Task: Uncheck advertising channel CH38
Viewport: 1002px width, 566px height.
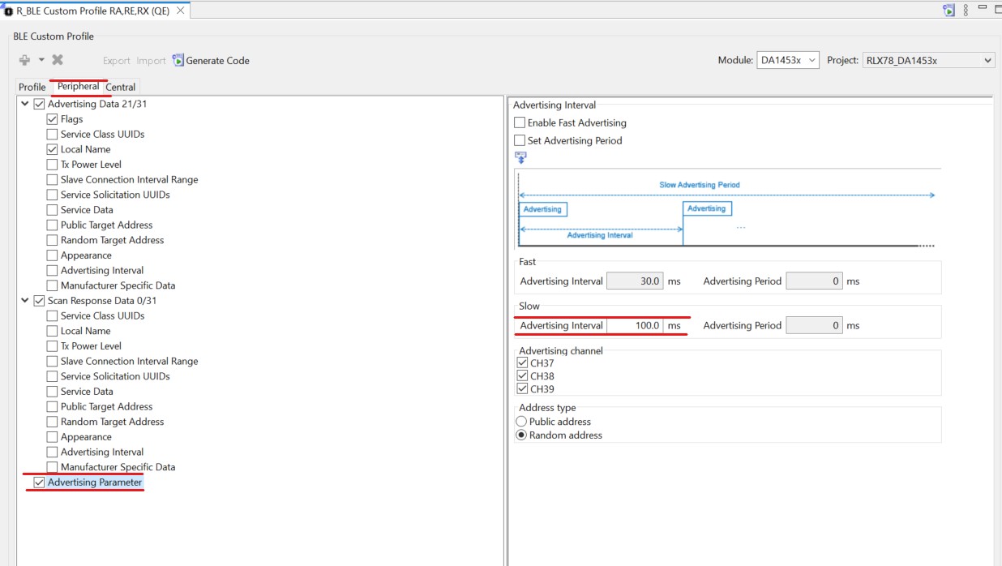Action: point(522,375)
